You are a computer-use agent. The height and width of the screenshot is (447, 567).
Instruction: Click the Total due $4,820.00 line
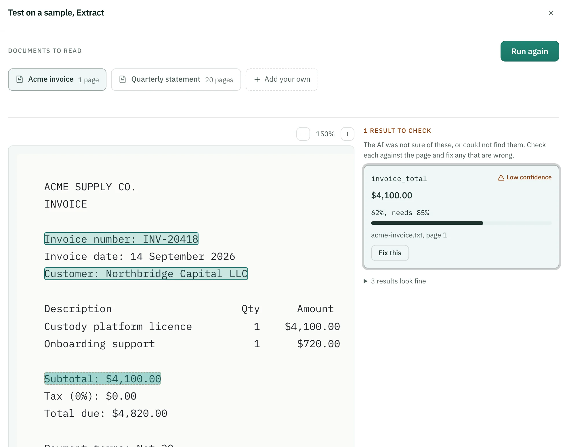pos(106,413)
